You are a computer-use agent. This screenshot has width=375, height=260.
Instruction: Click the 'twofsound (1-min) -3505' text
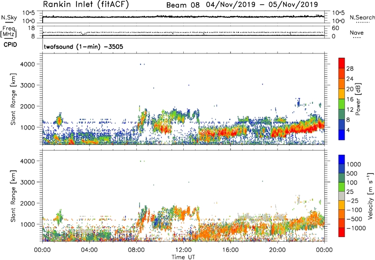coord(83,46)
